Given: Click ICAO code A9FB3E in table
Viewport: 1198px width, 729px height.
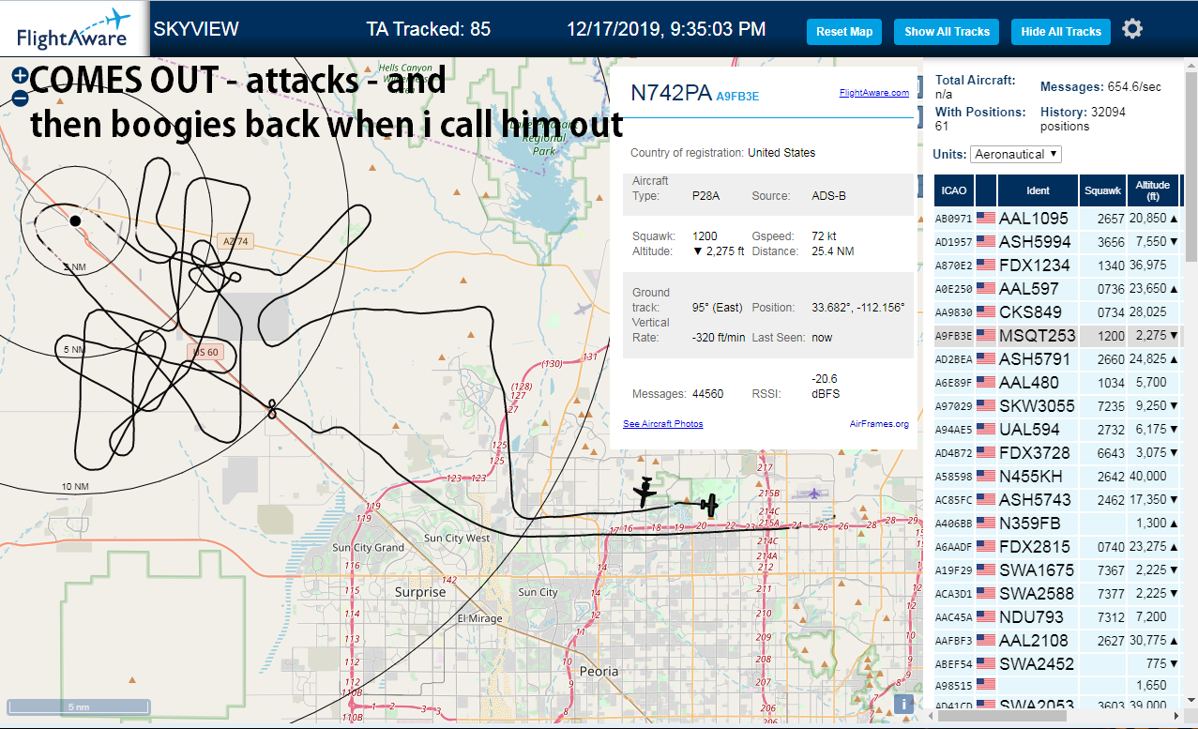Looking at the screenshot, I should (953, 336).
